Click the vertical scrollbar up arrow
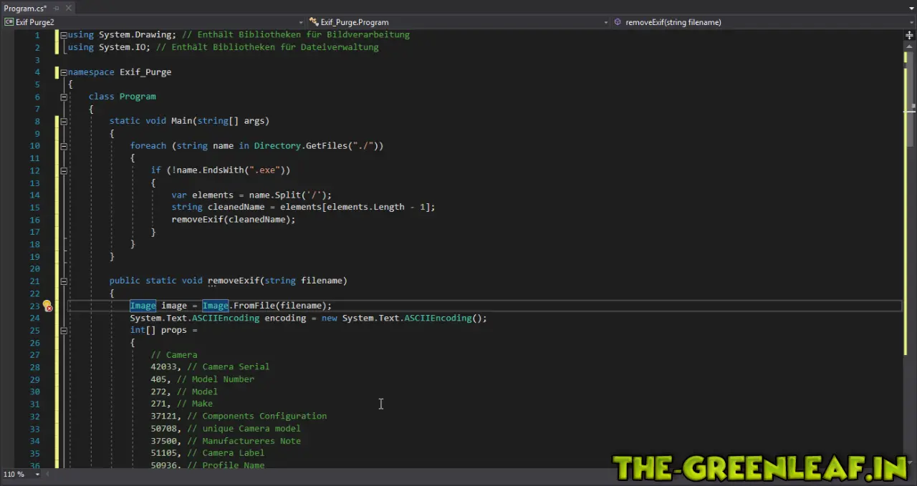Viewport: 917px width, 486px height. tap(909, 45)
